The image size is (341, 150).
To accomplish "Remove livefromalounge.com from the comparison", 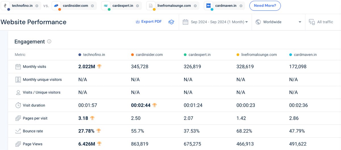I will pyautogui.click(x=195, y=6).
